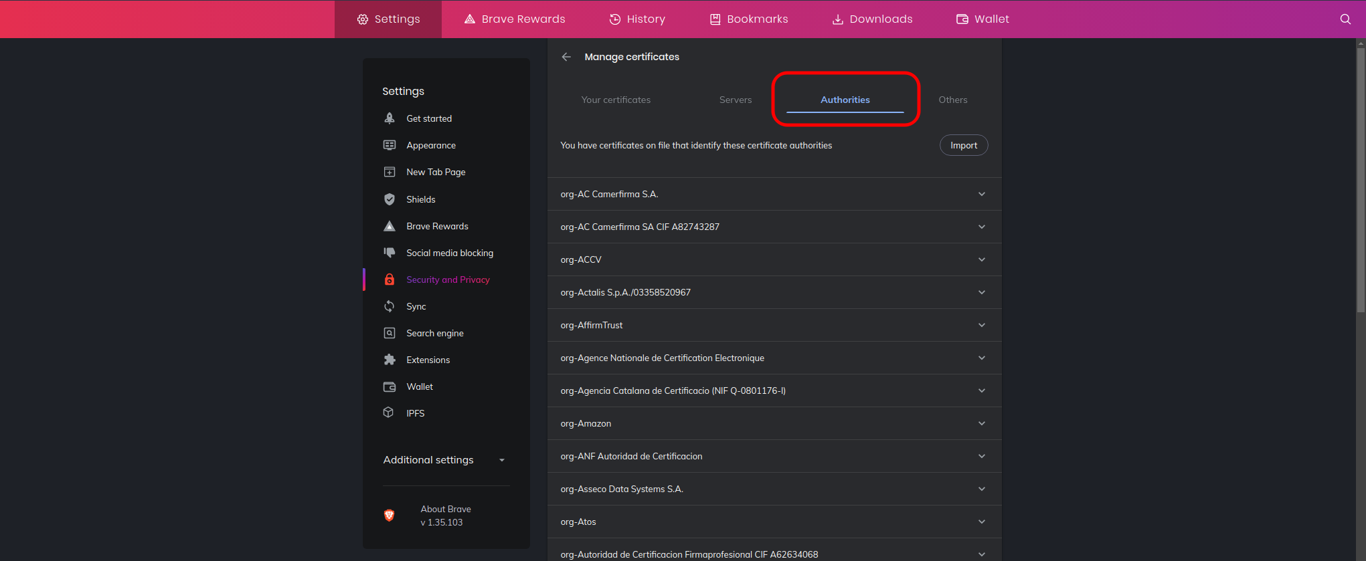Expand org-ACCV certificate authority row
Image resolution: width=1366 pixels, height=561 pixels.
981,259
